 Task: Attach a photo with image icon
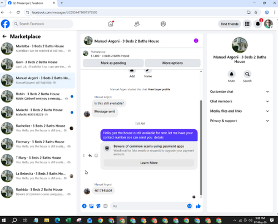[x=91, y=206]
